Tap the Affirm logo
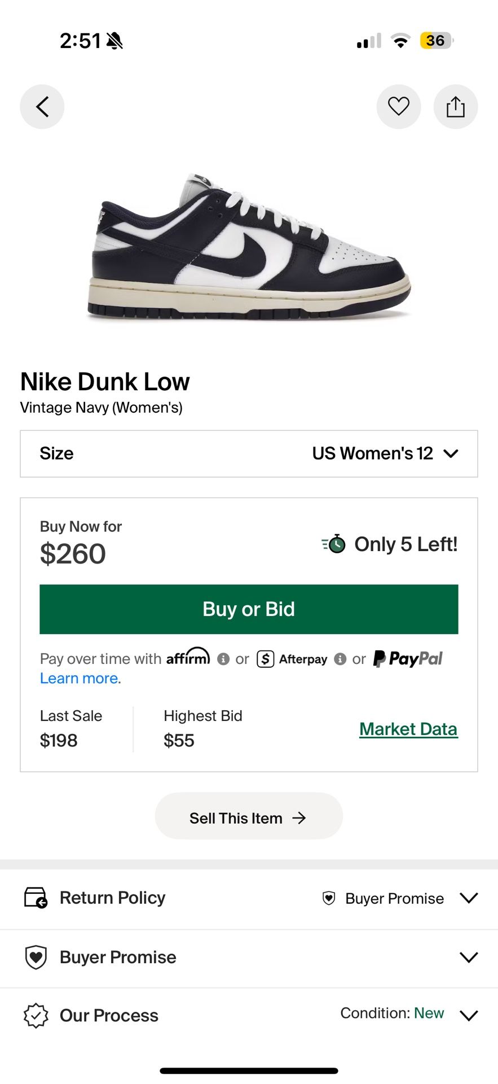Image resolution: width=498 pixels, height=1084 pixels. point(188,657)
